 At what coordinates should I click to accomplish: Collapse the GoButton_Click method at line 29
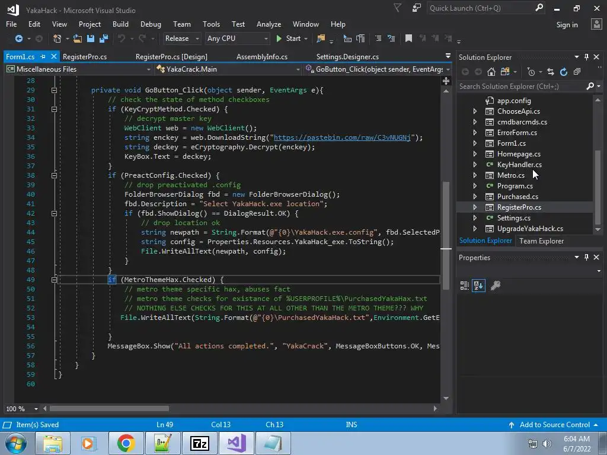coord(54,90)
